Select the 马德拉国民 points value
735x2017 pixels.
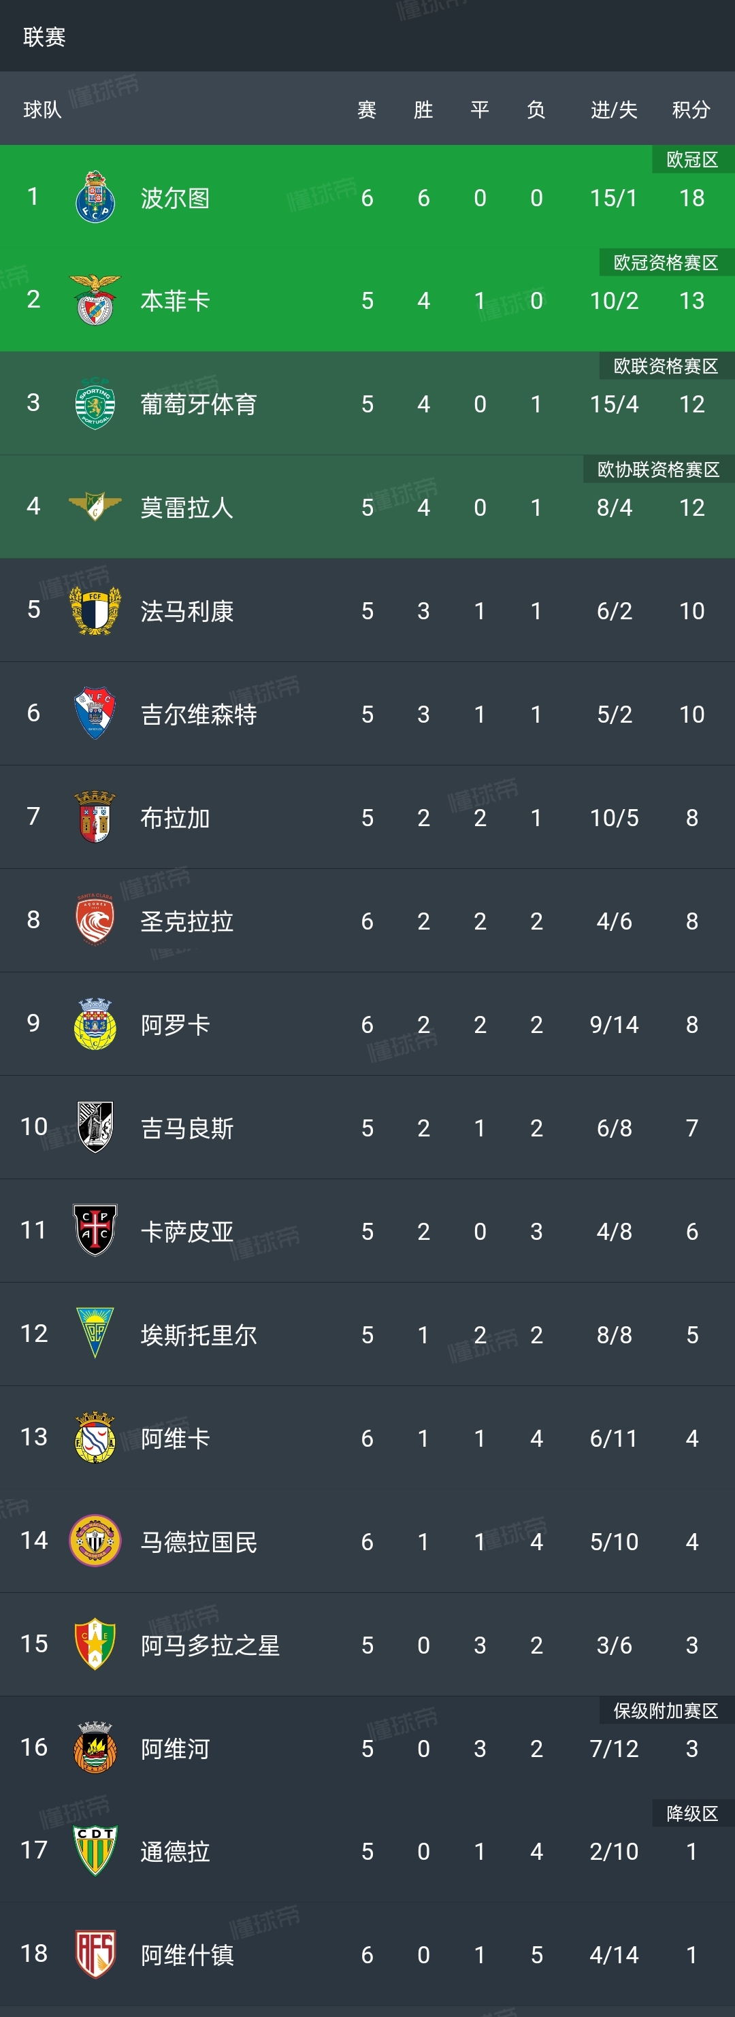(x=692, y=1542)
